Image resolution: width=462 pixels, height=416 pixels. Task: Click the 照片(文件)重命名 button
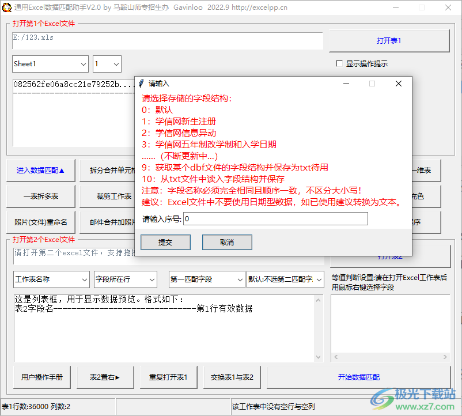(41, 222)
